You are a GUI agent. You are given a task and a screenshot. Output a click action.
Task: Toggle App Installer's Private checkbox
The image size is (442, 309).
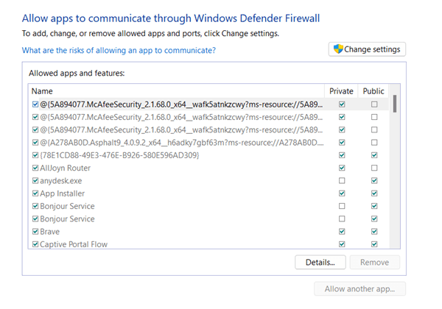[x=341, y=193]
